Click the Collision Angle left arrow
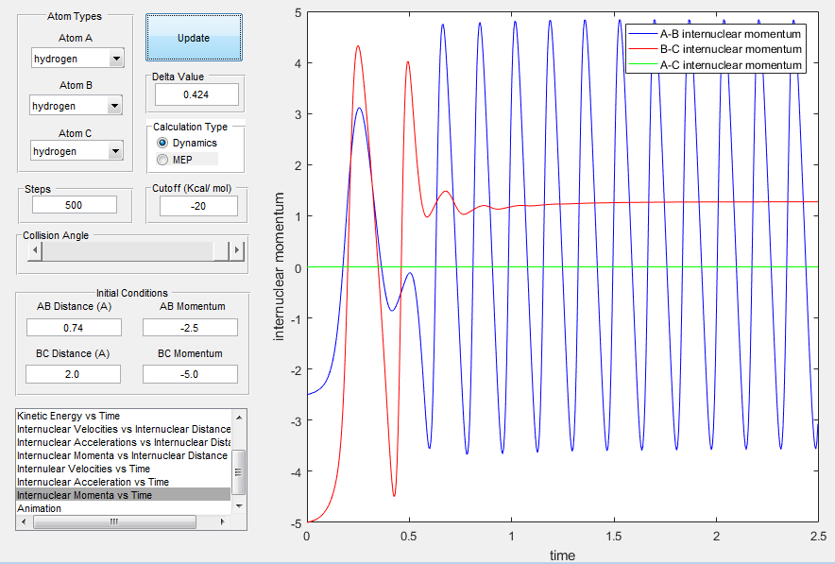 (35, 249)
